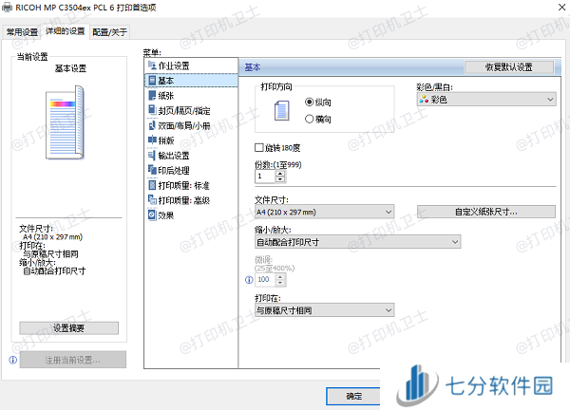Click the 纸张 menu icon

[x=152, y=95]
